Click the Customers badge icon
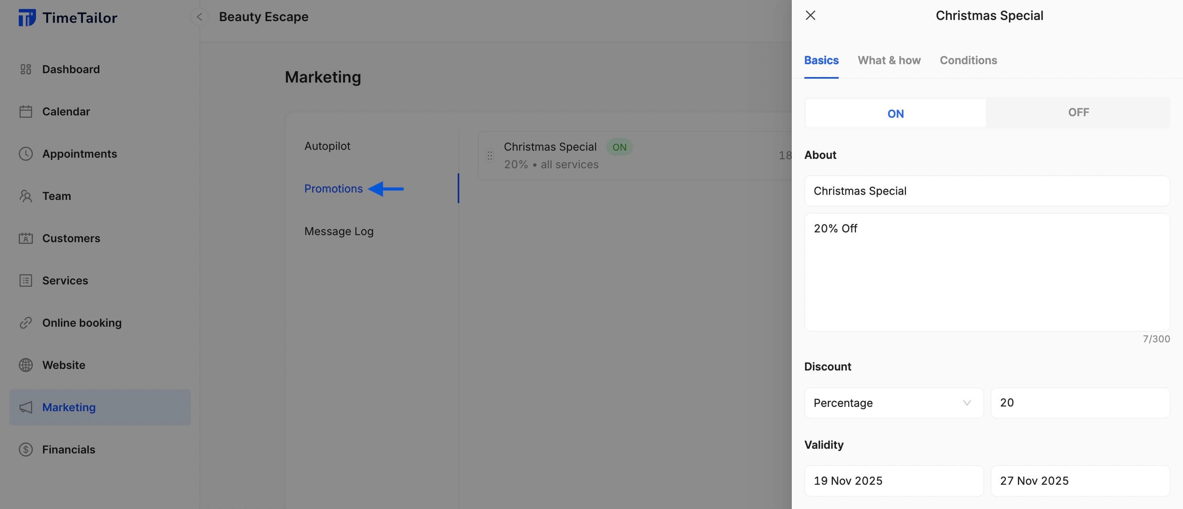The image size is (1183, 509). (26, 238)
